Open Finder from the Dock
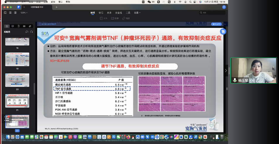Viewport: 279px width, 144px height. click(8, 137)
